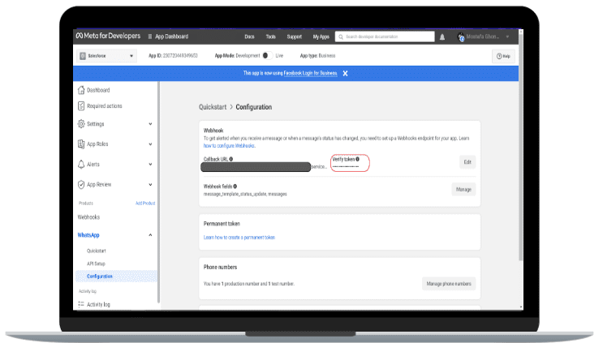Open the Add Product link
603x343 pixels.
(x=145, y=204)
